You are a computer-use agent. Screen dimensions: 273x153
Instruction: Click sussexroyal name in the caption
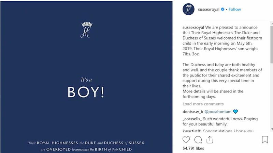(193, 28)
